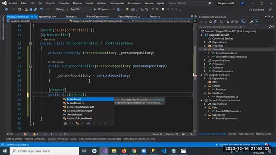Expand the Properties folder node

click(205, 46)
